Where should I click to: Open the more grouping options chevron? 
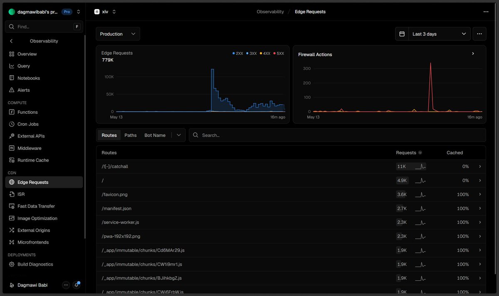(179, 135)
